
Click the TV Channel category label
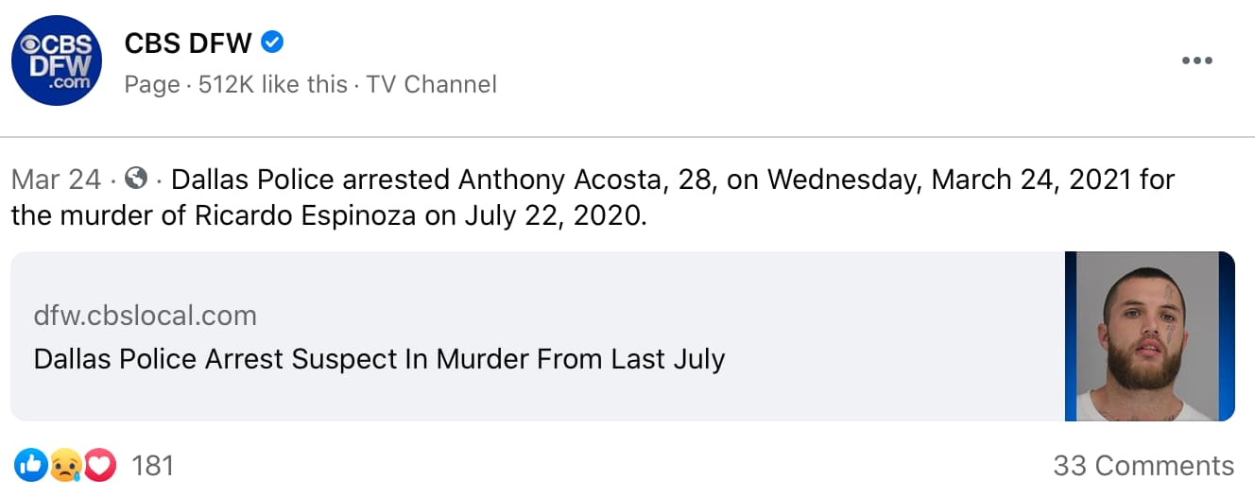pyautogui.click(x=431, y=84)
